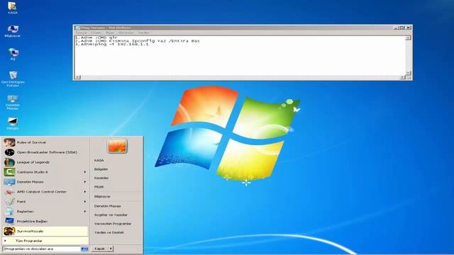The width and height of the screenshot is (454, 255).
Task: Open the Başlarken entry
Action: [x=45, y=211]
